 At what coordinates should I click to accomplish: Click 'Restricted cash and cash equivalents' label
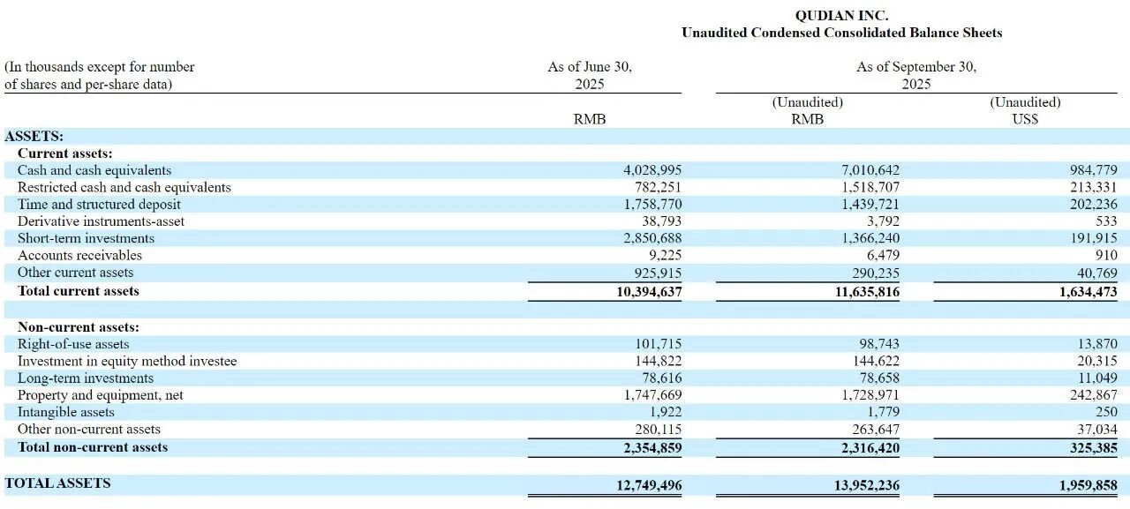pos(124,187)
